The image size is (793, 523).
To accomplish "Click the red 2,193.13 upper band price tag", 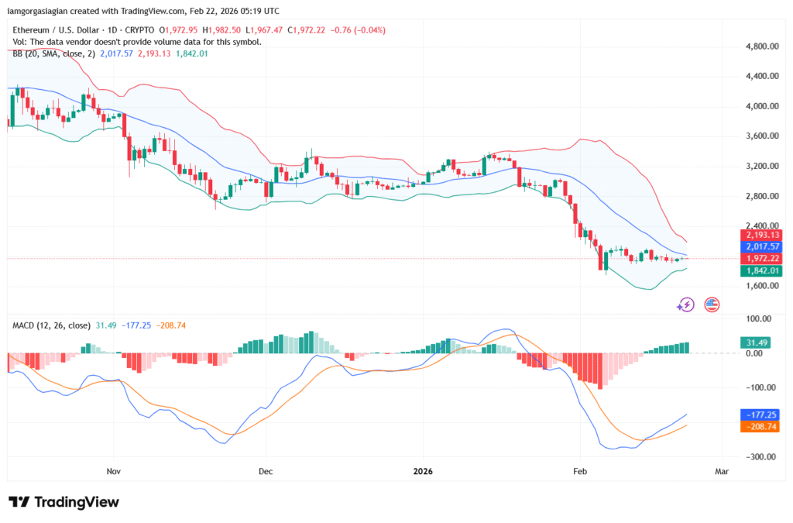I will [x=760, y=235].
